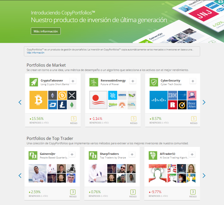Select the Symantec checkmark logo tile
224x205 pixels.
182,105
